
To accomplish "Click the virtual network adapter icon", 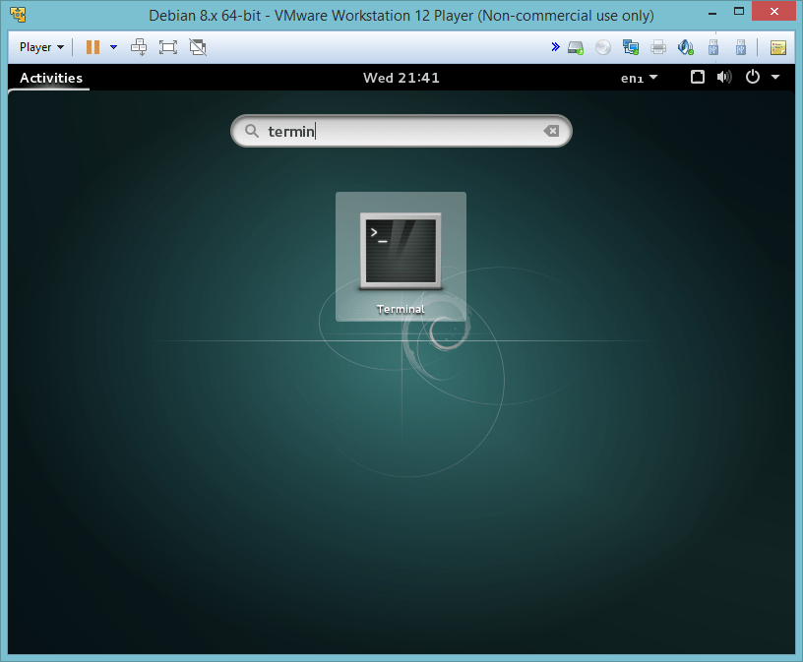I will [630, 46].
